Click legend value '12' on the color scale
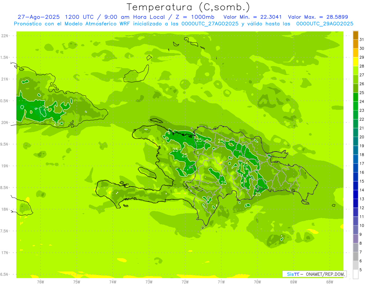 (362, 208)
